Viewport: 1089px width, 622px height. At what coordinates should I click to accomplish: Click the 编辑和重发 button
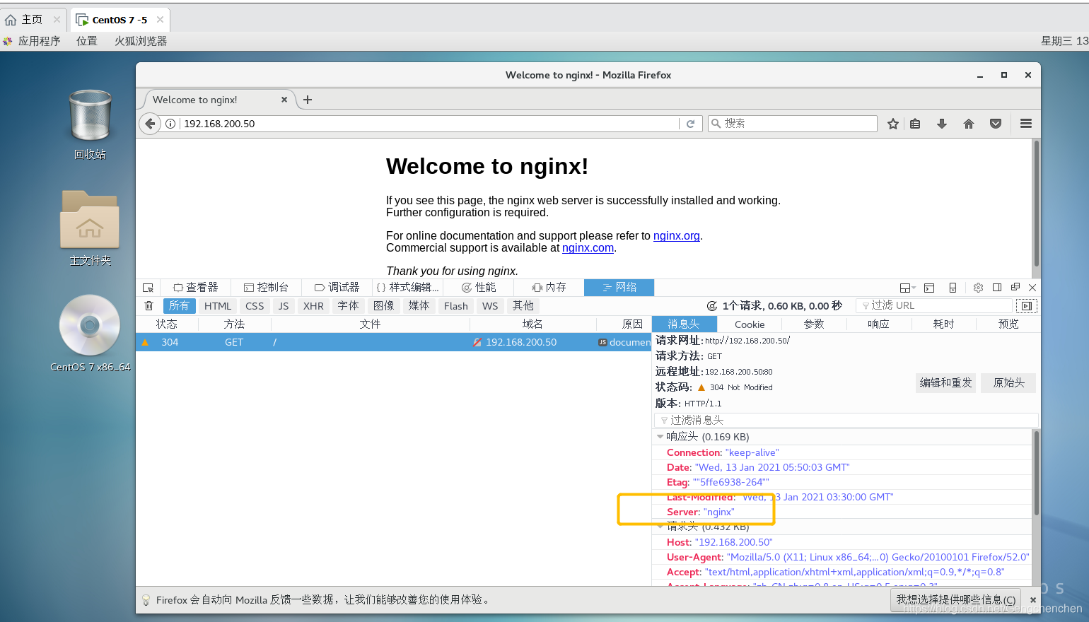[x=946, y=383]
